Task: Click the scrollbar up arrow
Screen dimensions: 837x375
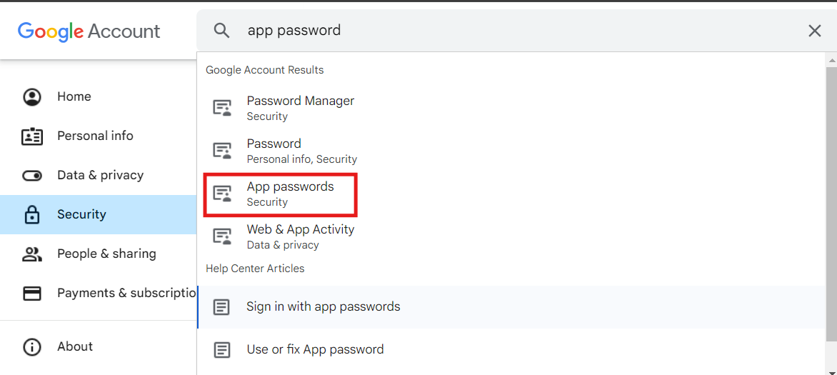Action: point(831,57)
